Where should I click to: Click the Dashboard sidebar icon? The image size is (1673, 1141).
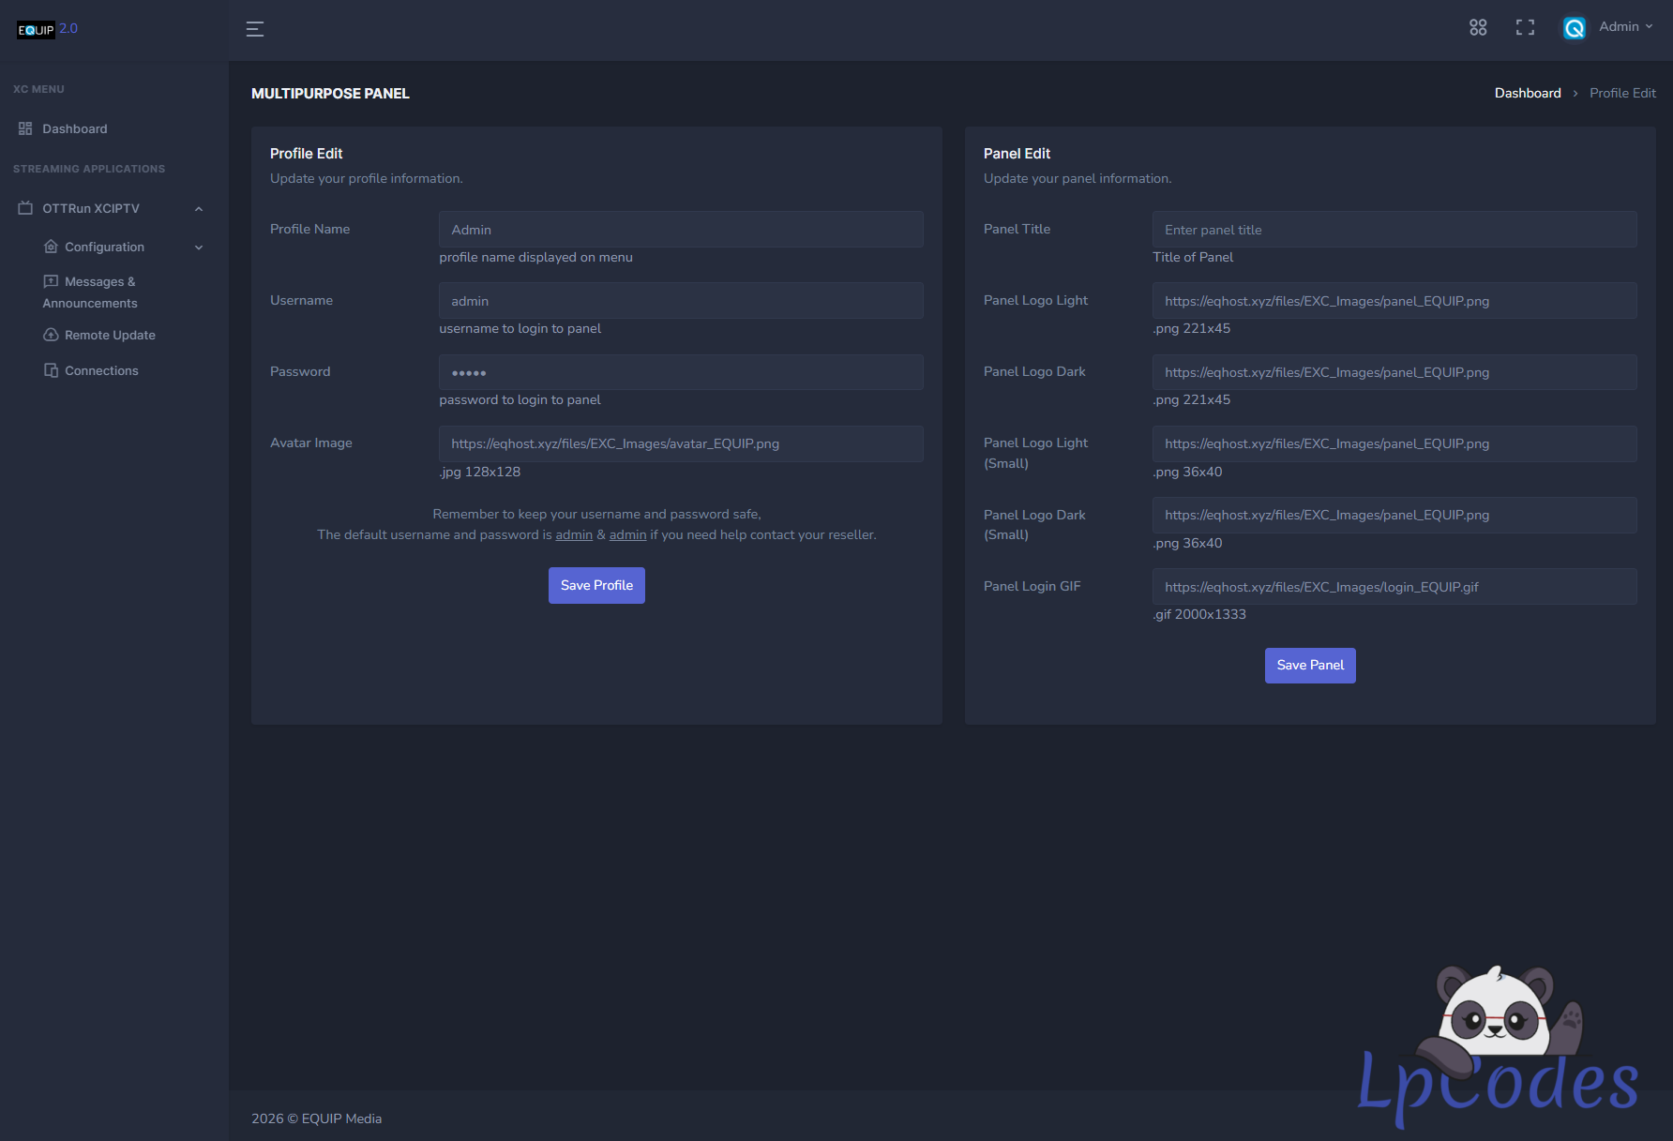(x=25, y=128)
